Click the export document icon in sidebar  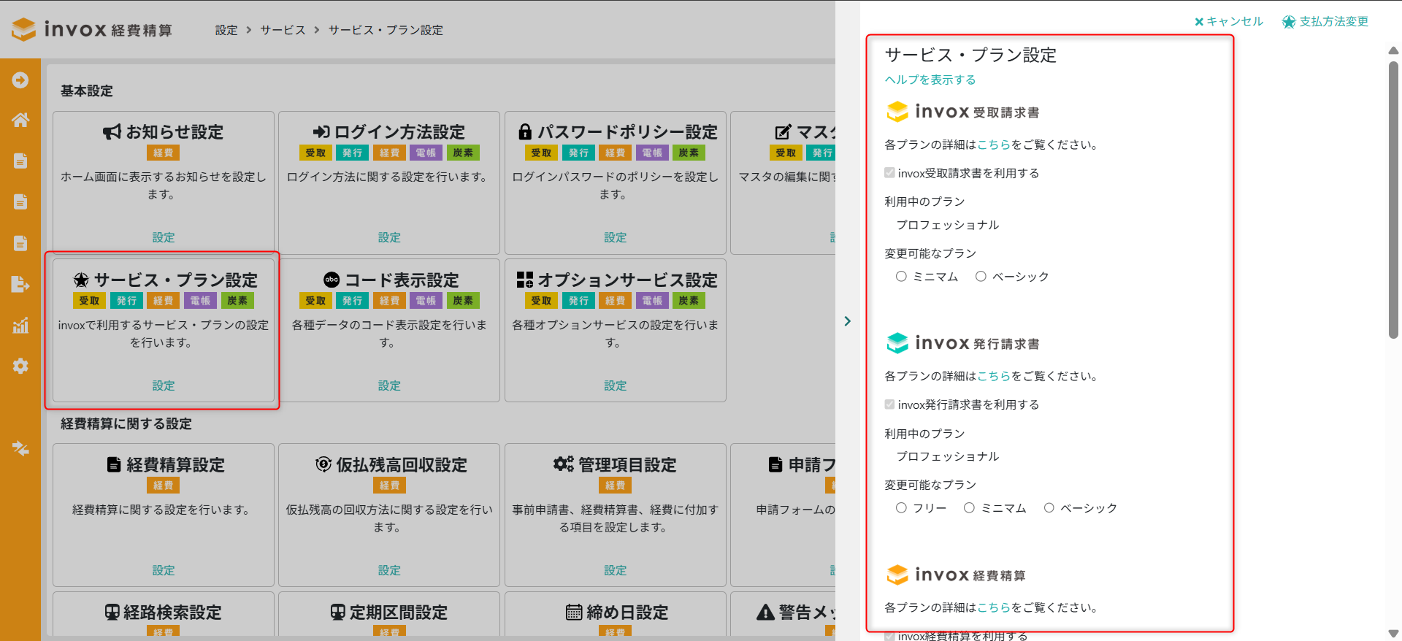[x=20, y=284]
